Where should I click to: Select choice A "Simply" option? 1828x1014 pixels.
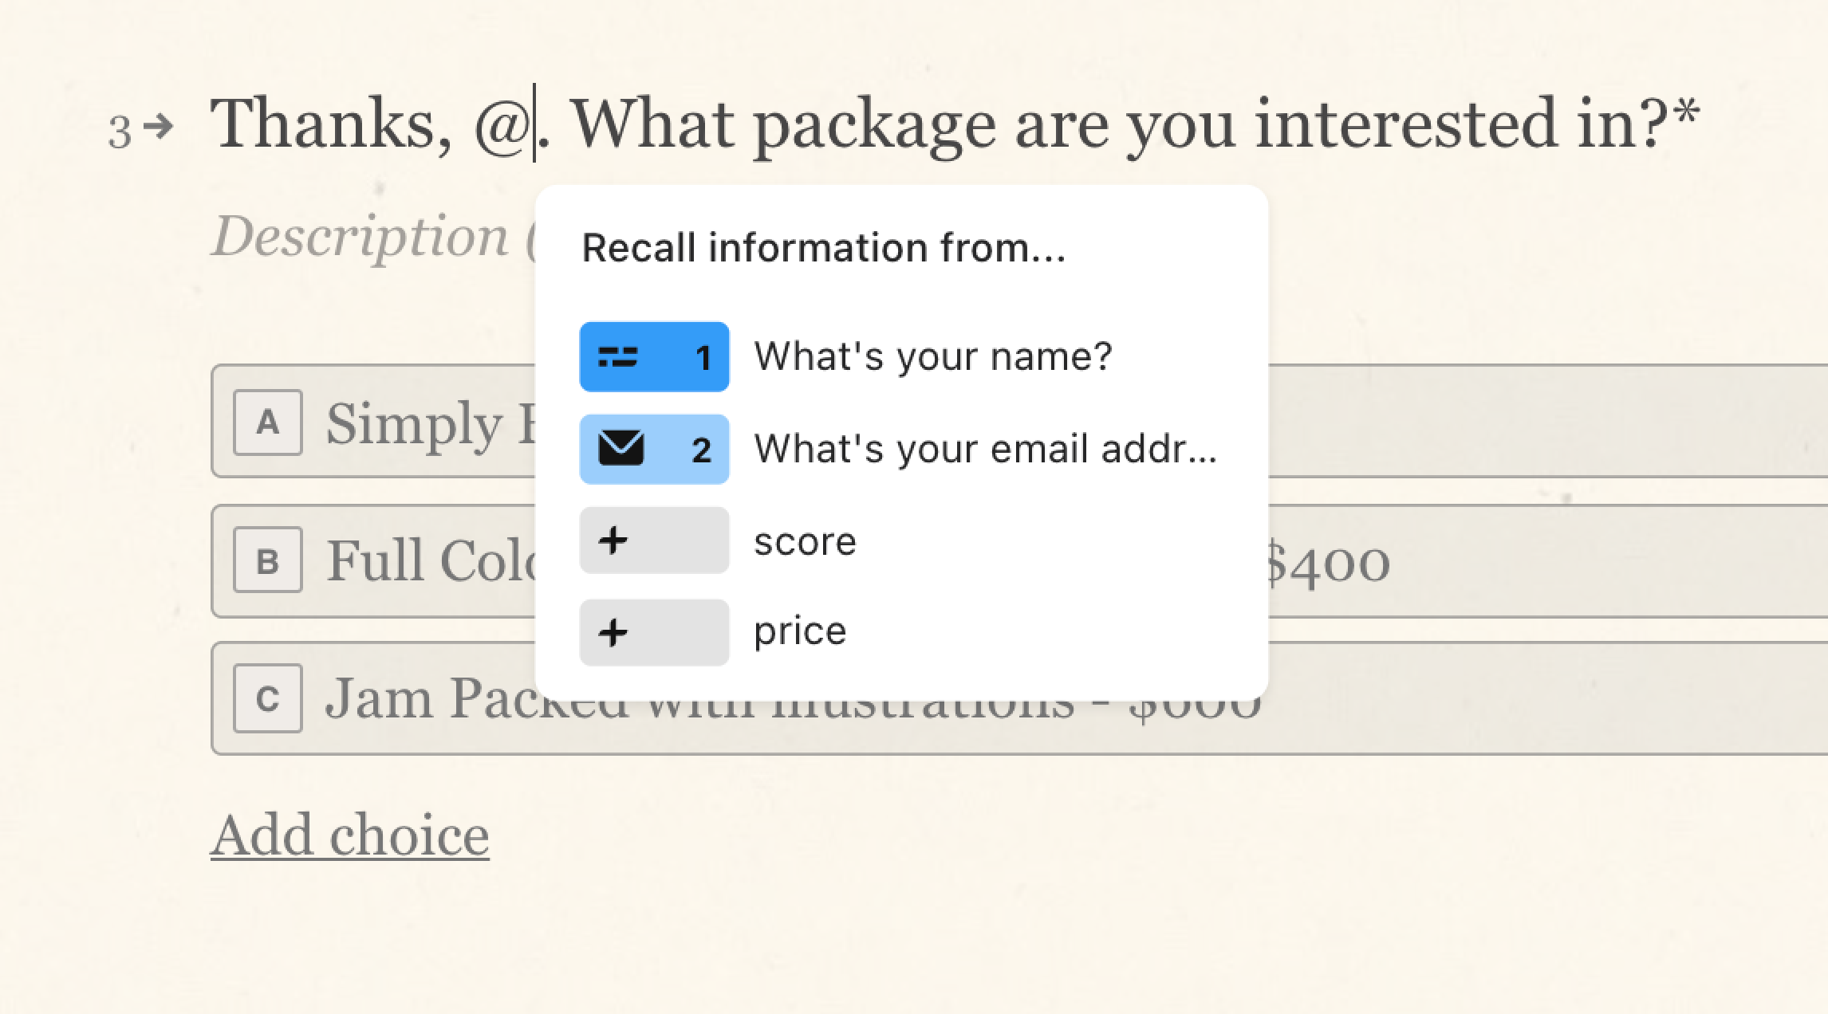pos(1019,422)
